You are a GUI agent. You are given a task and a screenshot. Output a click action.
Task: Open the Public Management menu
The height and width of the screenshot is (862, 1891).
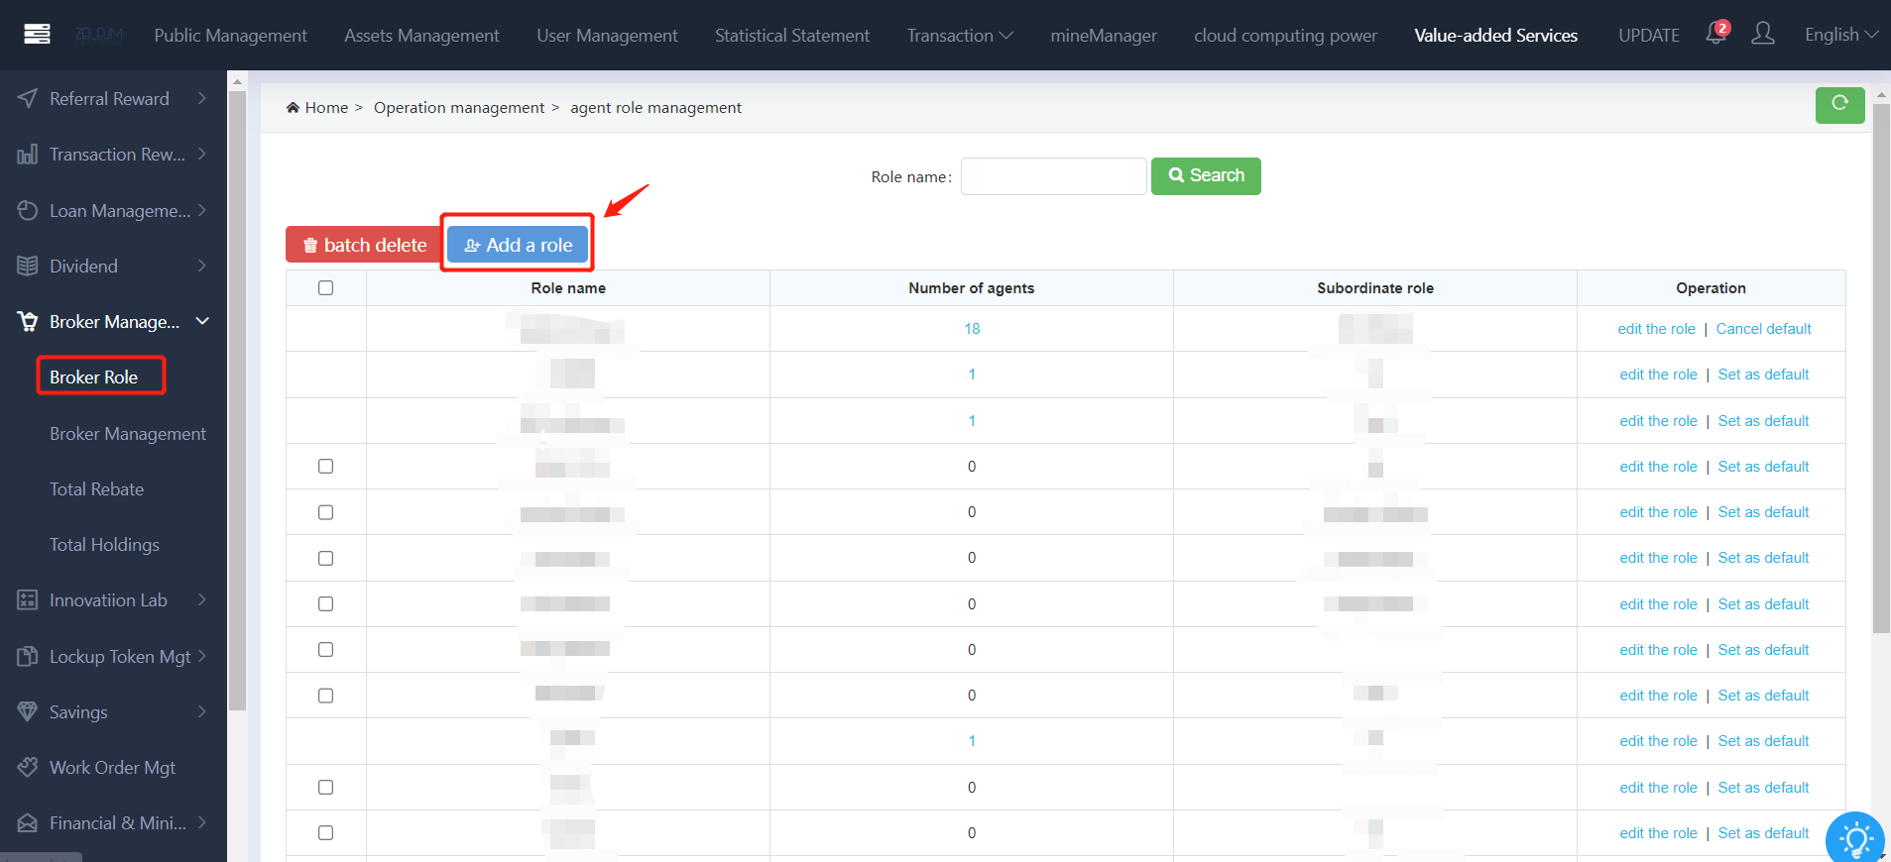(x=231, y=35)
